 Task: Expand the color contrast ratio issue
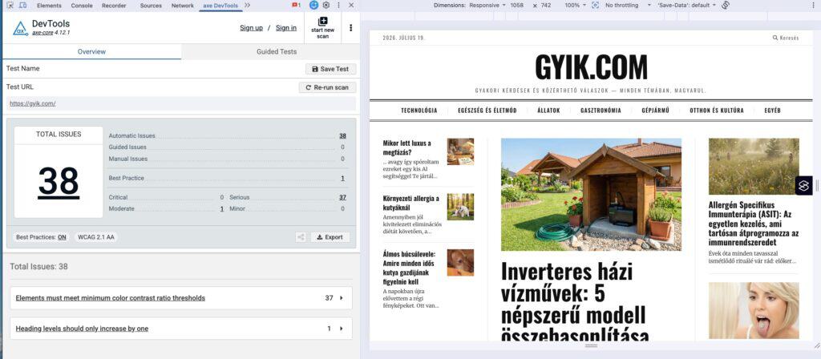click(181, 298)
